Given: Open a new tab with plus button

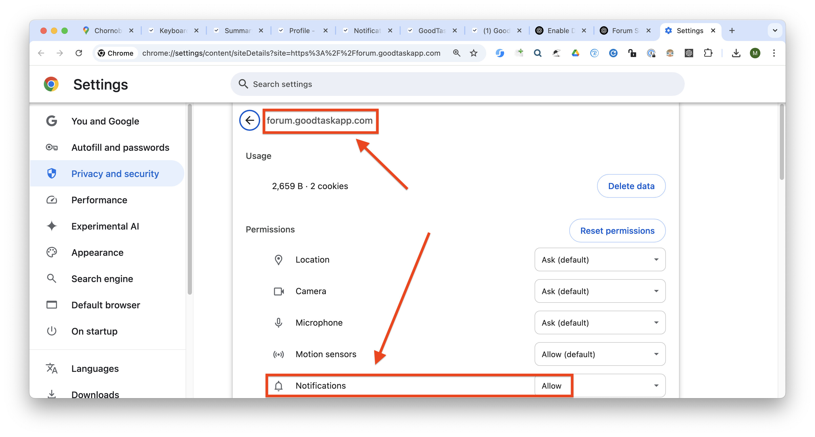Looking at the screenshot, I should point(732,31).
